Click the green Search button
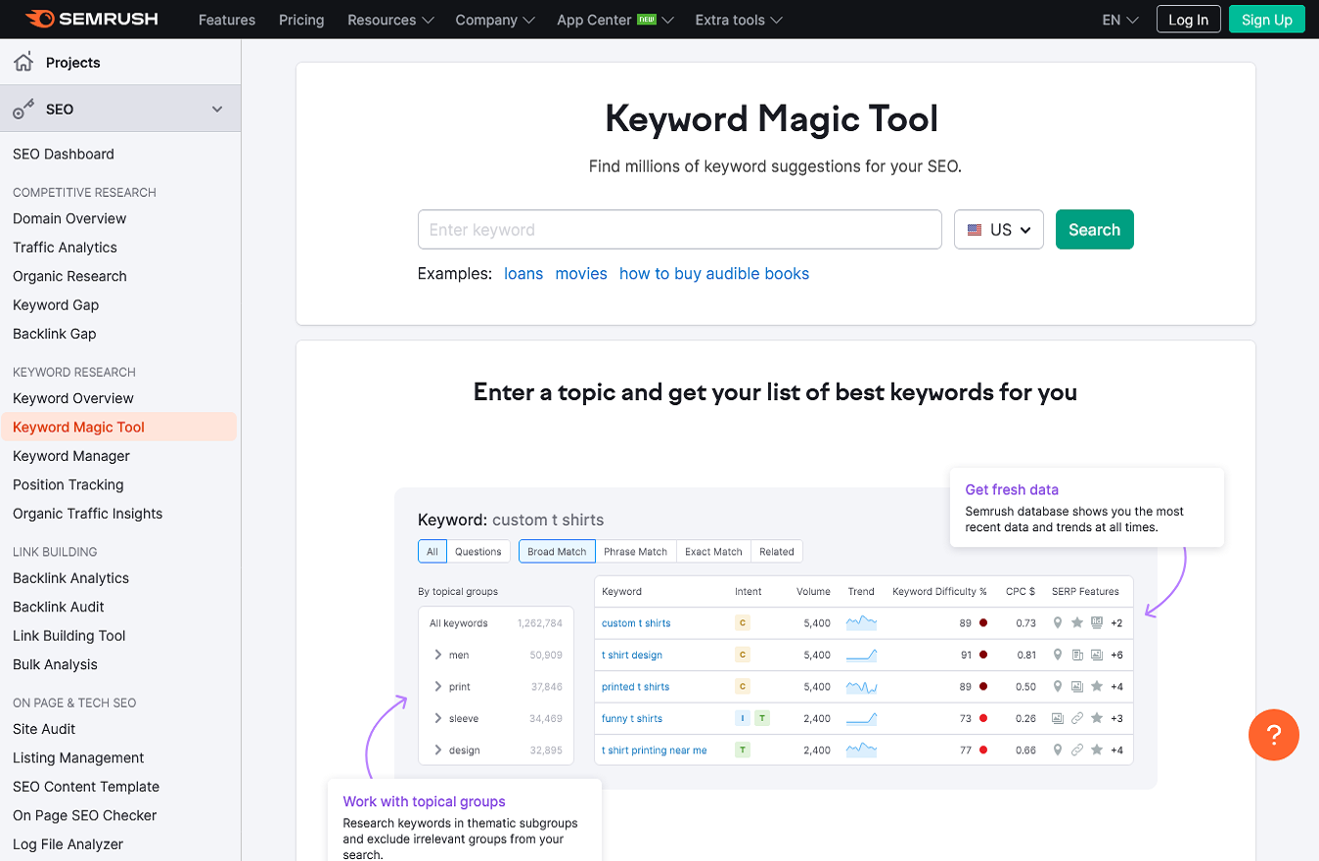1319x861 pixels. 1094,230
